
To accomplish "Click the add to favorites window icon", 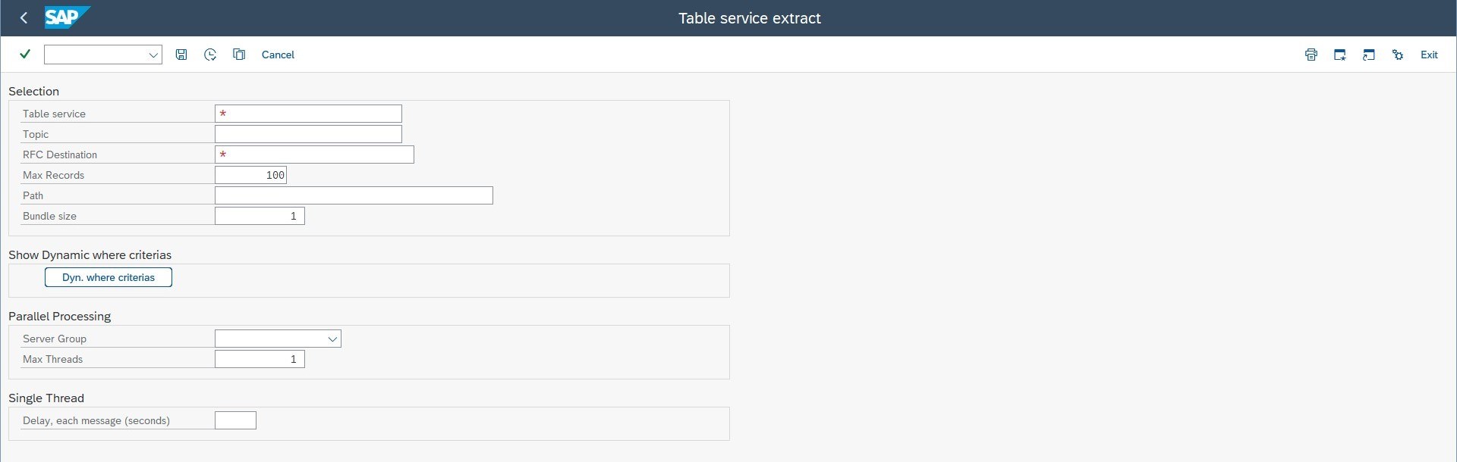I will pyautogui.click(x=1340, y=54).
